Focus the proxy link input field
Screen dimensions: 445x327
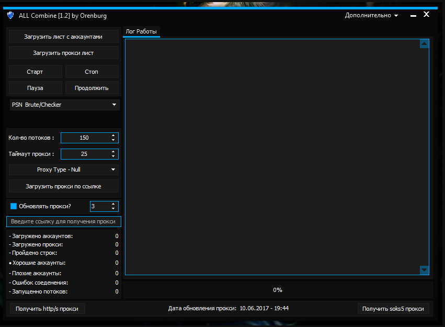pyautogui.click(x=64, y=221)
